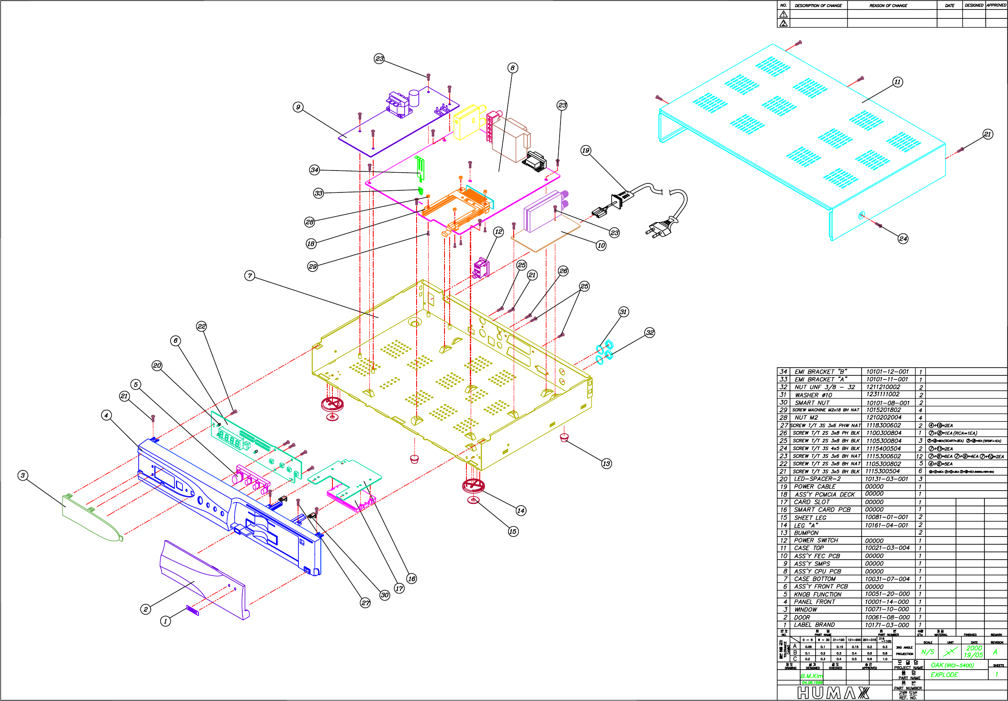
Task: Click the LABEL BRAND entry in table
Action: coord(814,625)
